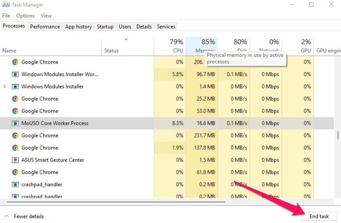Viewport: 341px width, 223px height.
Task: Open the View menu
Action: point(46,16)
